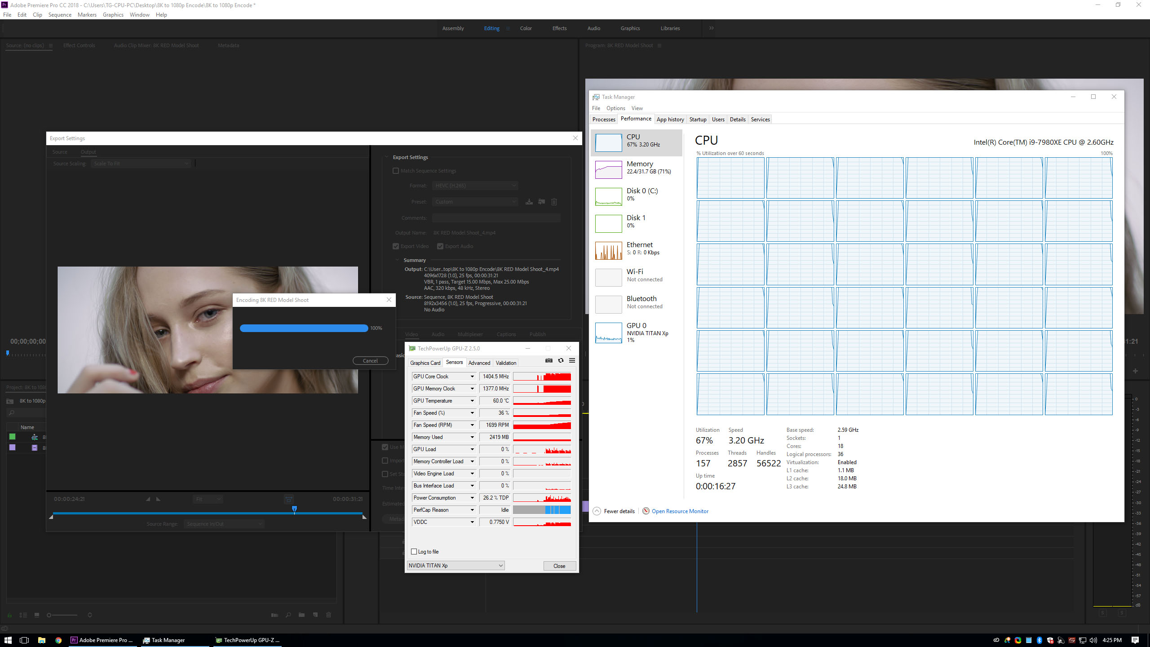Open the Advanced tab in GPU-Z
The image size is (1150, 647).
479,363
